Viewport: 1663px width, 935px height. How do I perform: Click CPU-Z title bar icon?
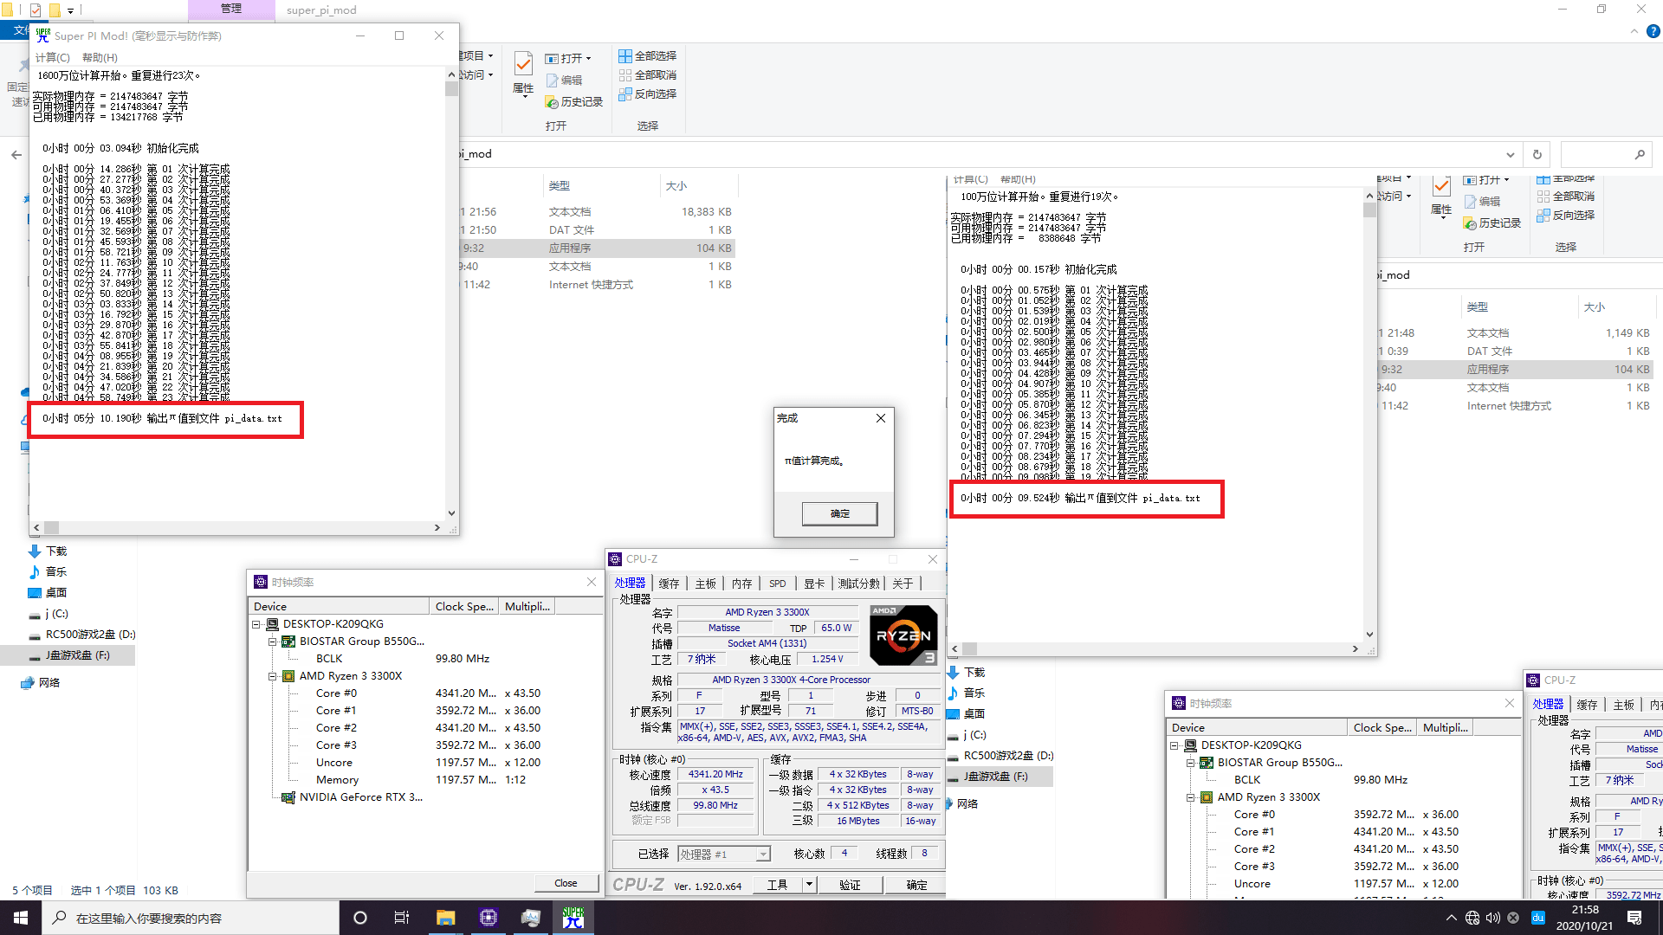615,559
